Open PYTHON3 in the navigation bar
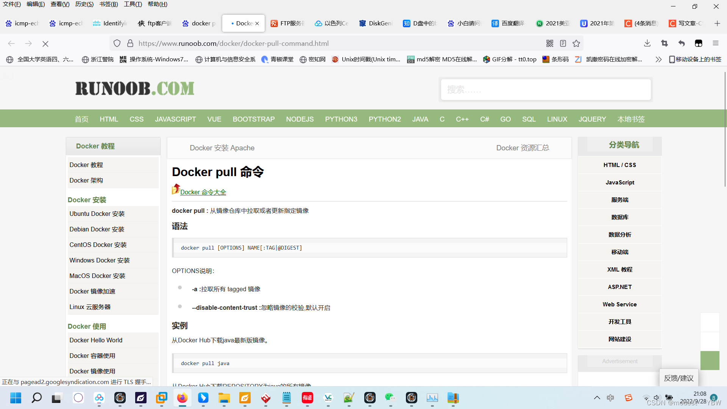Screen dimensions: 727x409 (341, 119)
